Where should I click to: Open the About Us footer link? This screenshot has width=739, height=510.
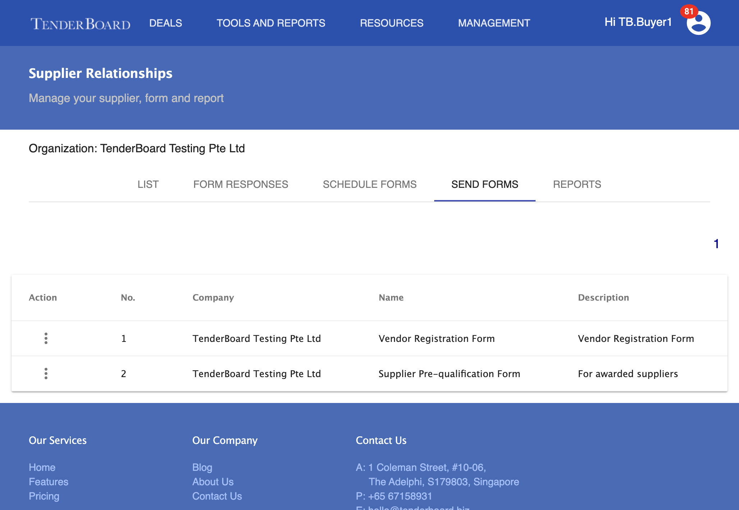pyautogui.click(x=213, y=482)
